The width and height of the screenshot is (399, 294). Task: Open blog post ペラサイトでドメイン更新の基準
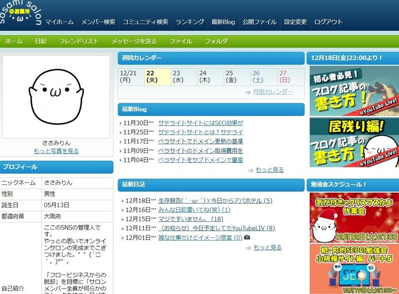pos(200,142)
